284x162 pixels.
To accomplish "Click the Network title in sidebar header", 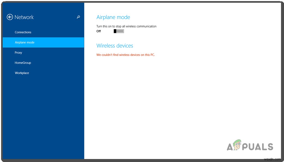I will tap(24, 17).
